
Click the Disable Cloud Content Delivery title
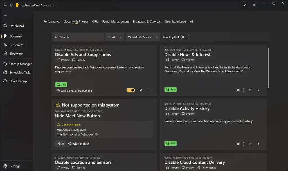click(195, 162)
